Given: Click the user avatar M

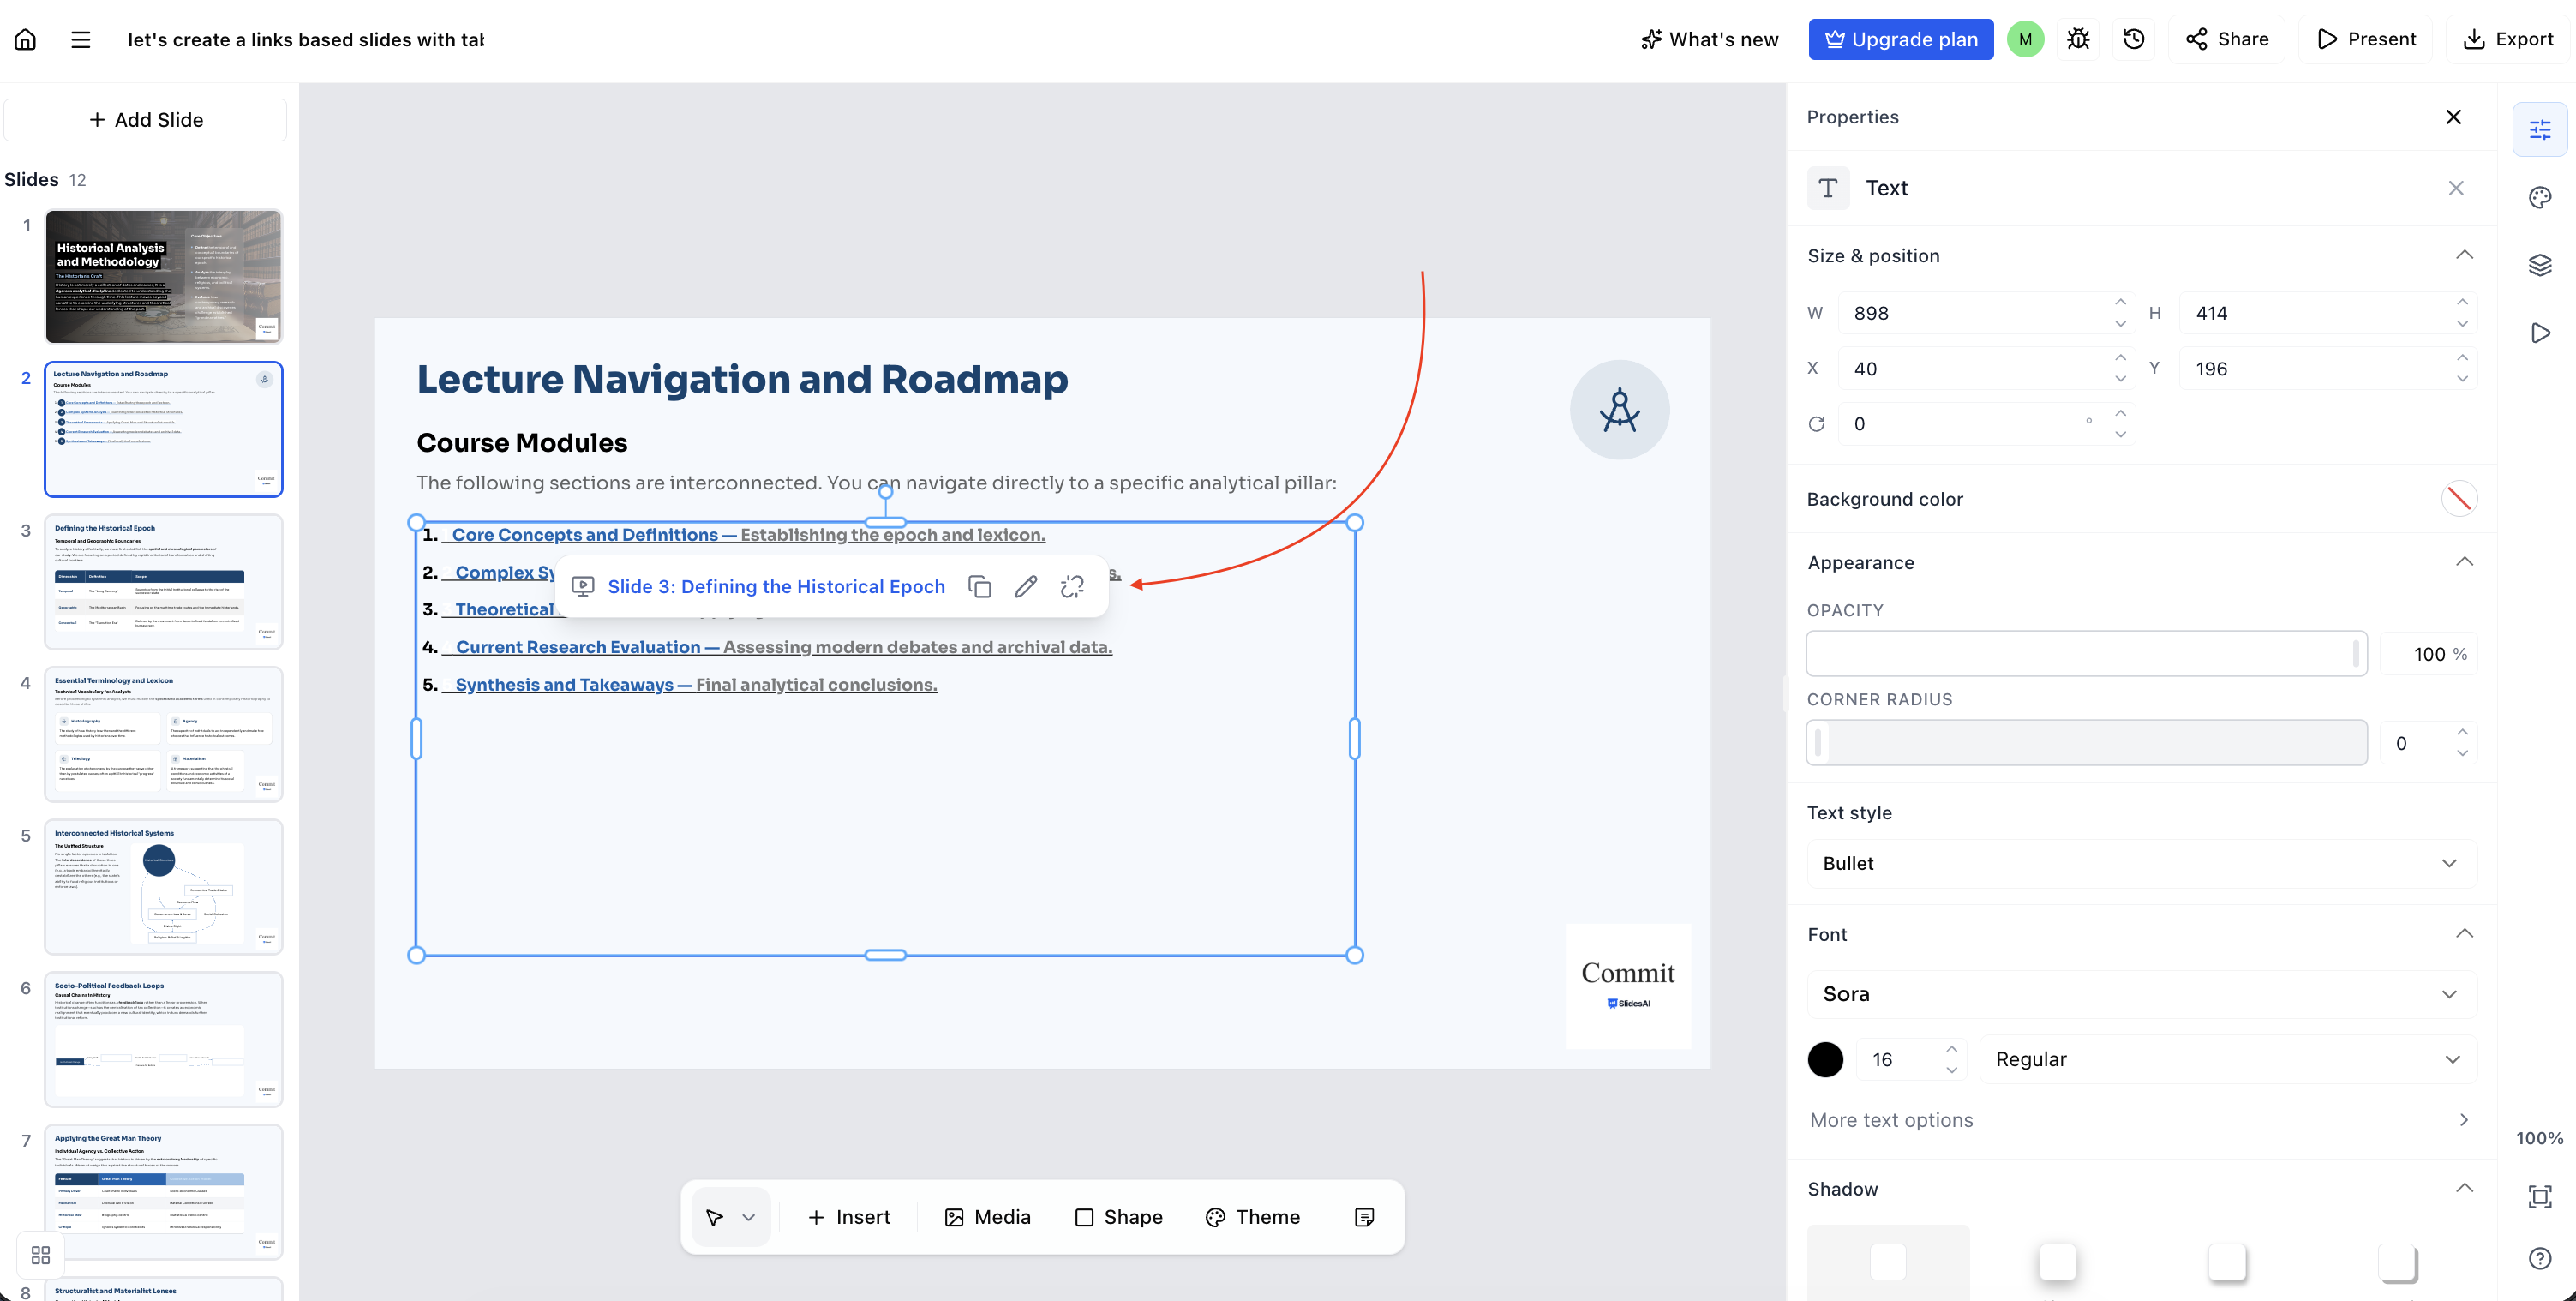Looking at the screenshot, I should [2025, 39].
